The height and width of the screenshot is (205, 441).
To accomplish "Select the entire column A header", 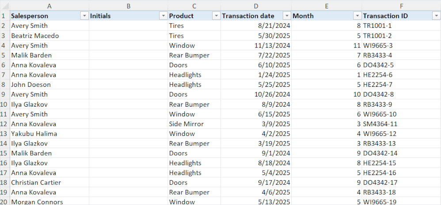I will pyautogui.click(x=49, y=6).
